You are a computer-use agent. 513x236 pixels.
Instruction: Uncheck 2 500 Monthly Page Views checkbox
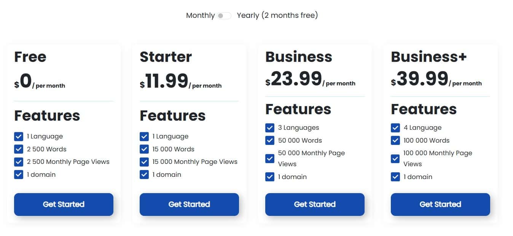(19, 162)
